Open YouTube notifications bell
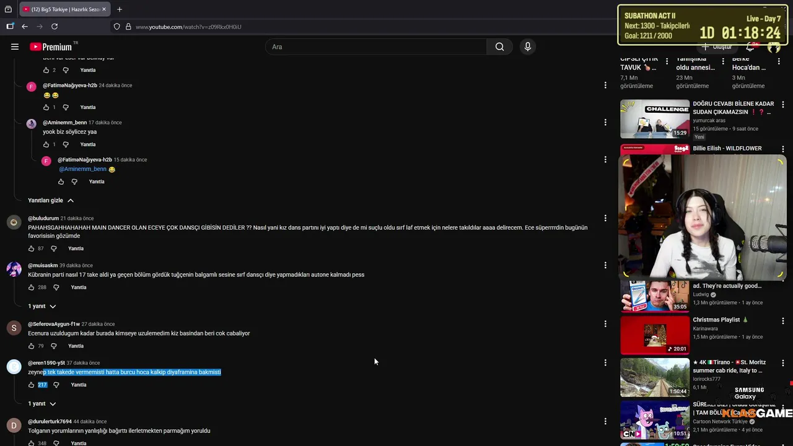The height and width of the screenshot is (446, 793). 750,46
